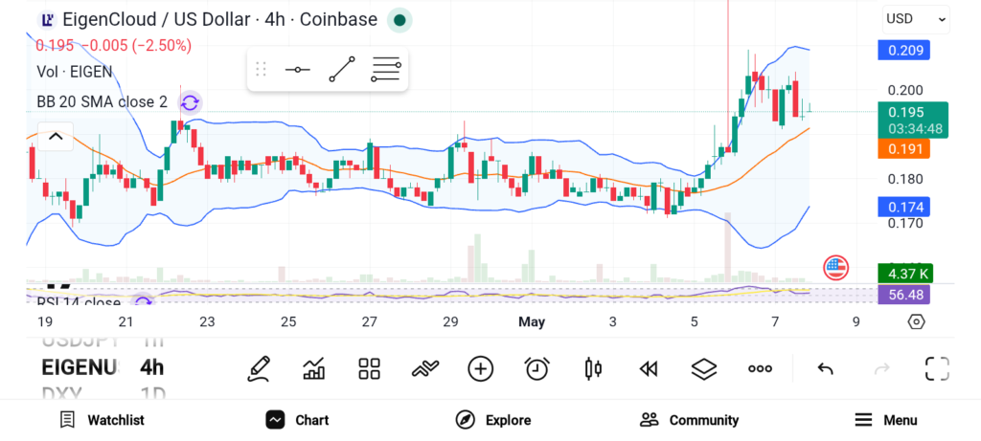Screen dimensions: 981x441
Task: Toggle fullscreen mode for the chart
Action: [937, 368]
